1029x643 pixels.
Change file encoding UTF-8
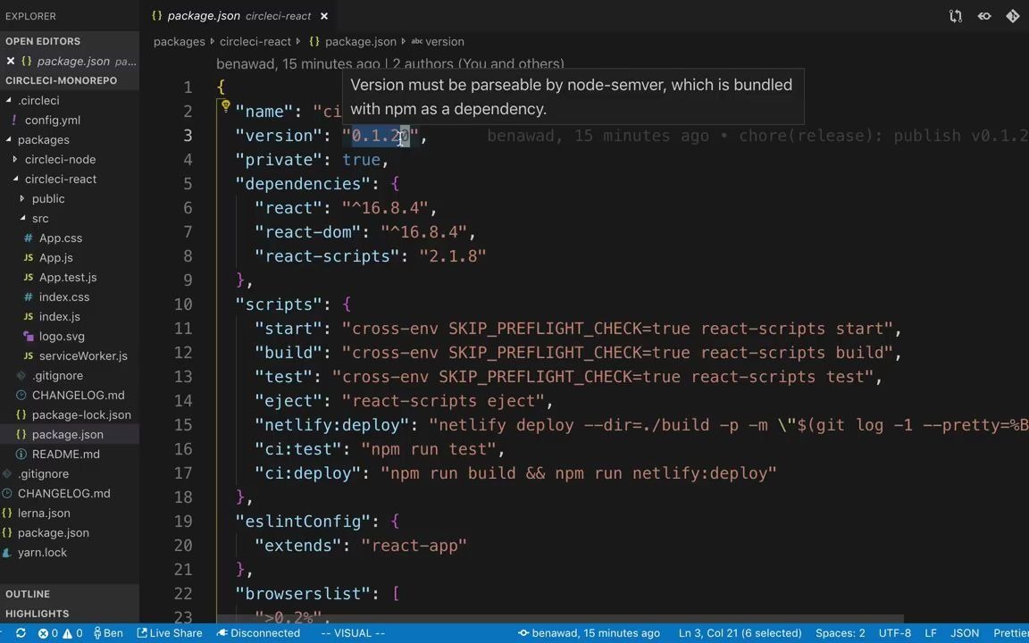click(894, 633)
